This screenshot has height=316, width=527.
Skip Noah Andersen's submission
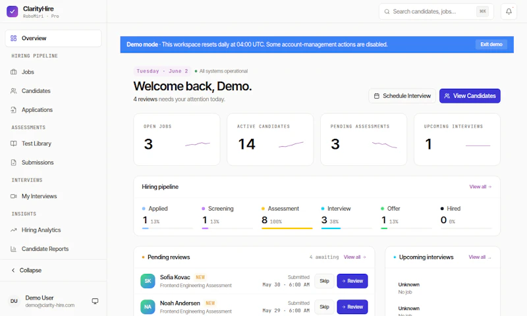point(324,307)
